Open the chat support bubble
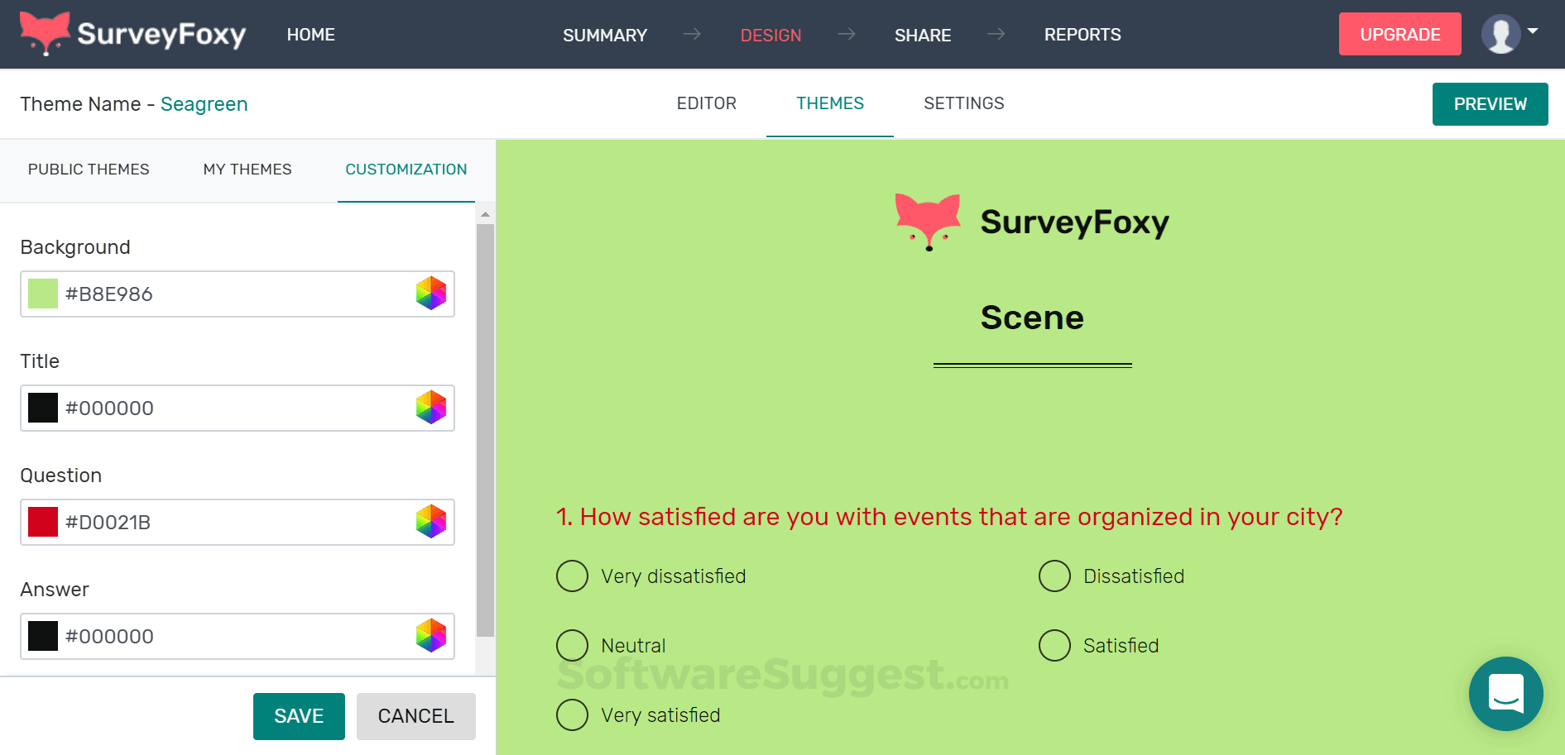Viewport: 1565px width, 755px height. tap(1505, 693)
